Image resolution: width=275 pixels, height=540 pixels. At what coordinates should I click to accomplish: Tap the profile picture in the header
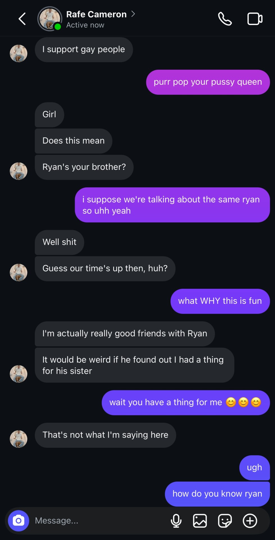(50, 19)
